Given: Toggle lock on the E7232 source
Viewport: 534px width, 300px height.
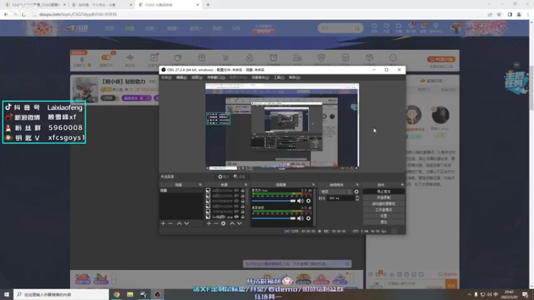Looking at the screenshot, I should (x=242, y=201).
